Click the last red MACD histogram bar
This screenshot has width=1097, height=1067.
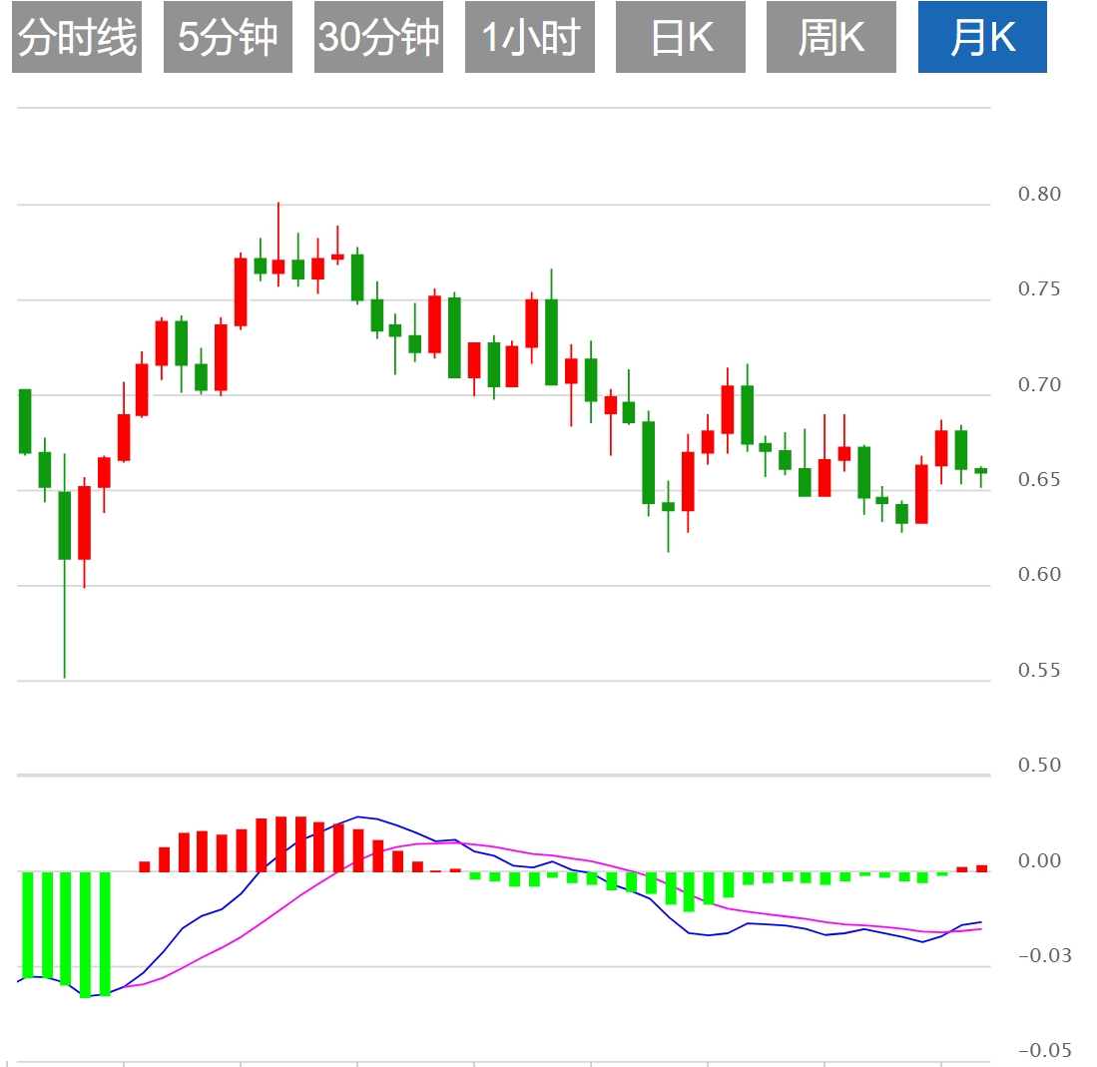981,868
